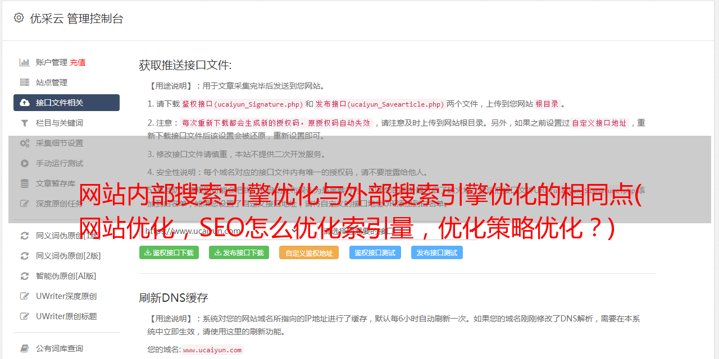719x359 pixels.
Task: Click the 发布接口(ucaiyun_Savearticle.php) code text
Action: pyautogui.click(x=380, y=104)
